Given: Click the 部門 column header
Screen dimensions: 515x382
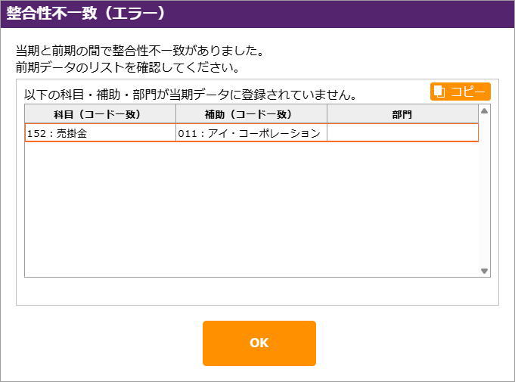Looking at the screenshot, I should tap(402, 114).
